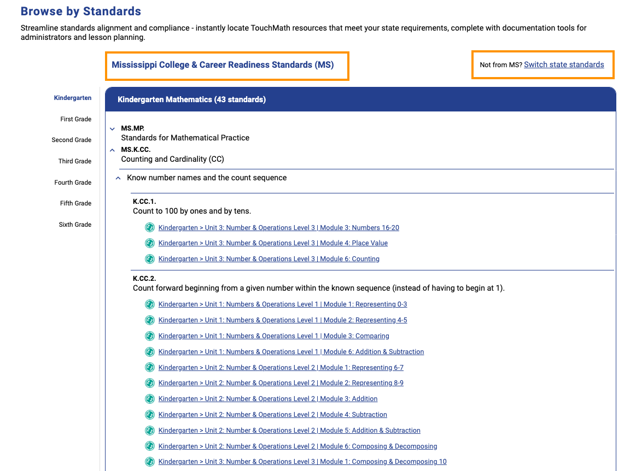Open Unit 2 Module 1: Representing 6-7 link
The image size is (636, 471).
pos(281,368)
